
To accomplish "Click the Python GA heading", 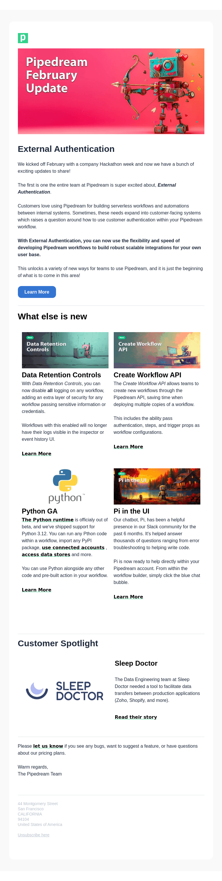I will point(40,511).
